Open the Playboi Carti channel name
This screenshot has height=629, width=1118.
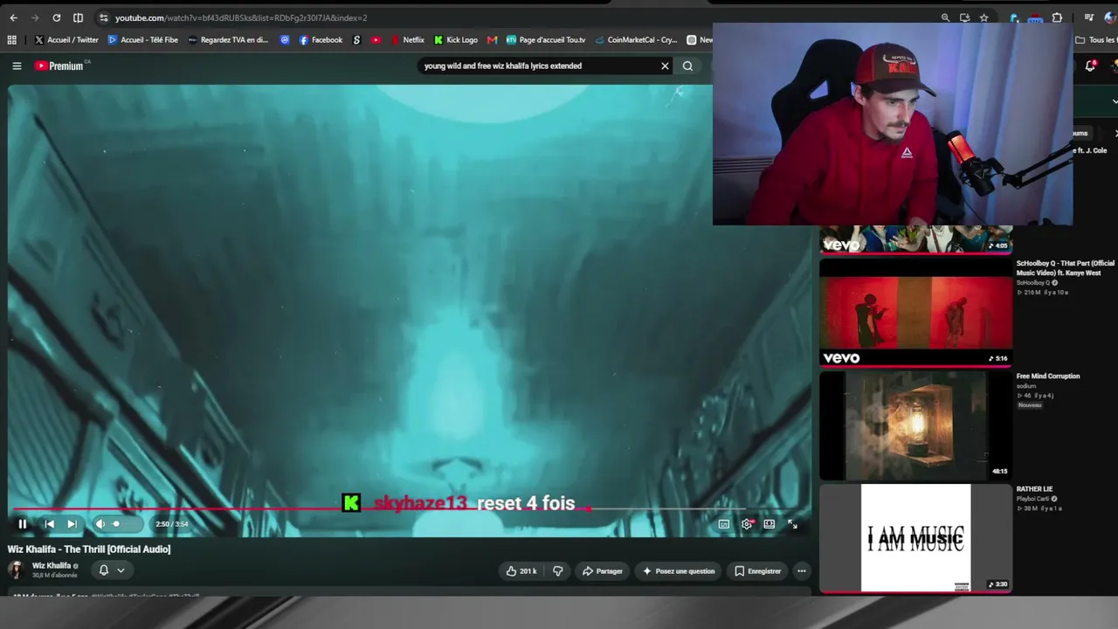coord(1033,499)
